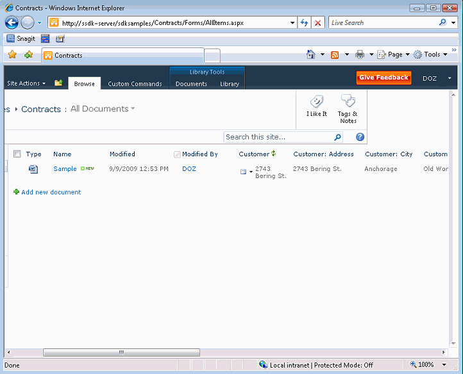Click the green plus add document icon
This screenshot has height=374, width=463.
pos(17,191)
